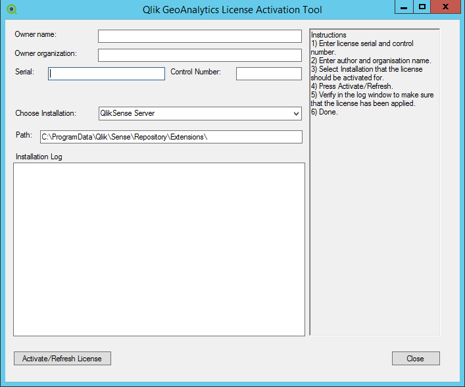Click inside the Serial text box
Viewport: 465px width, 387px height.
(x=107, y=74)
